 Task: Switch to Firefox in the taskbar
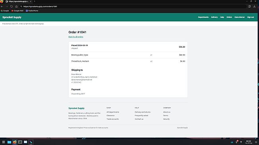[15, 142]
